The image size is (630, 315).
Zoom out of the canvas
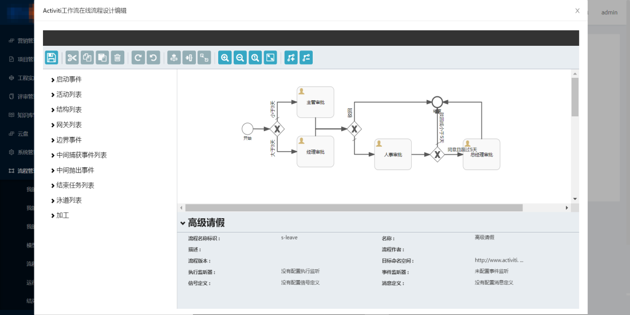tap(240, 57)
